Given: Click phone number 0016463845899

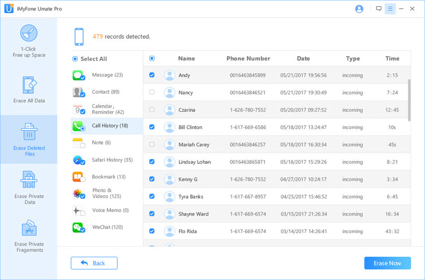Looking at the screenshot, I should [248, 75].
